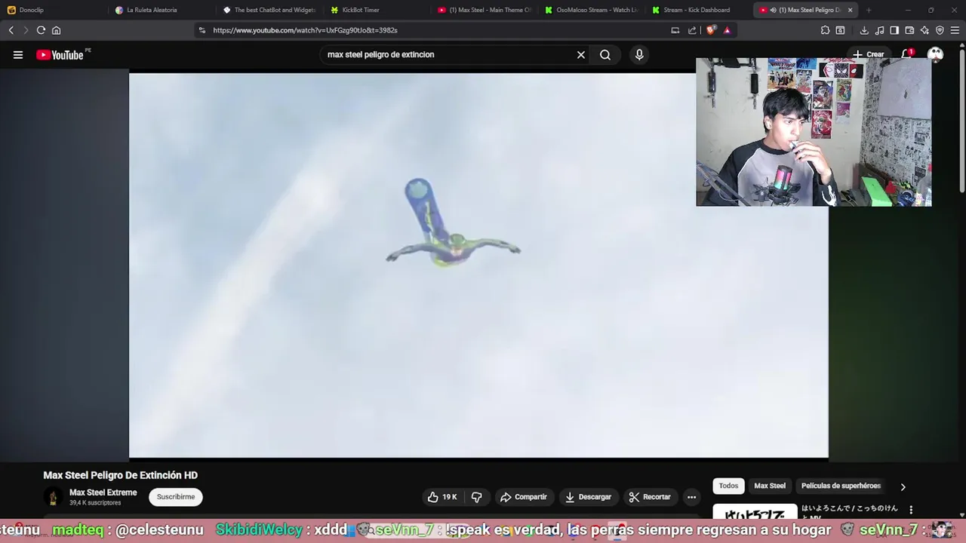Select the Películas de superhéroes chip
This screenshot has height=543, width=966.
coord(841,486)
